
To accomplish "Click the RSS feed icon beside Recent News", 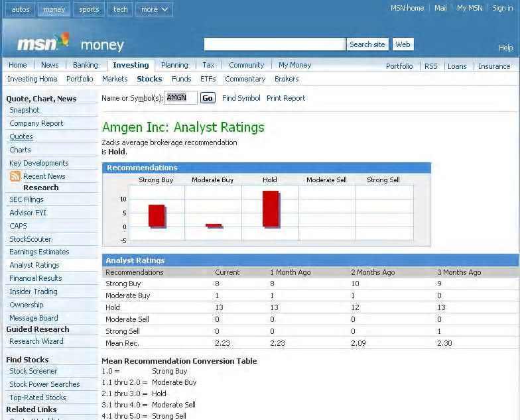I will coord(15,176).
